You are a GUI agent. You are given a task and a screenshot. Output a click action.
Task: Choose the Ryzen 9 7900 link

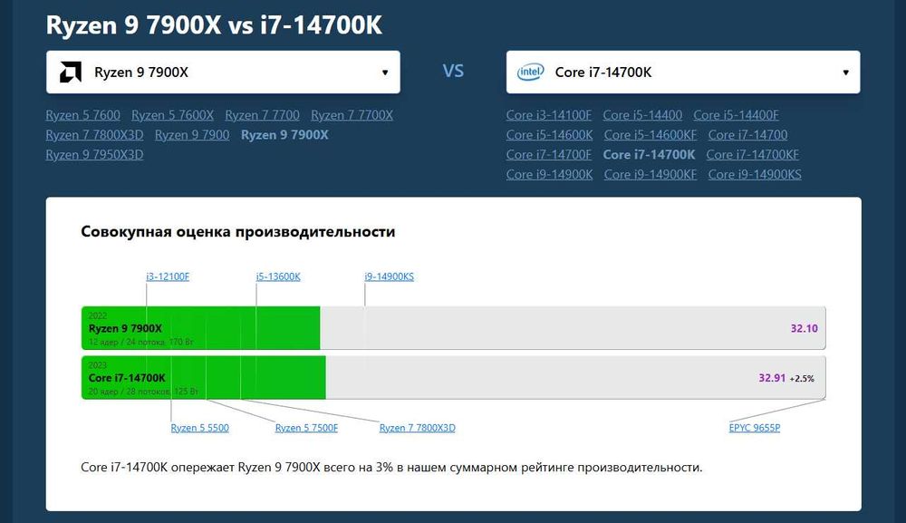coord(192,135)
